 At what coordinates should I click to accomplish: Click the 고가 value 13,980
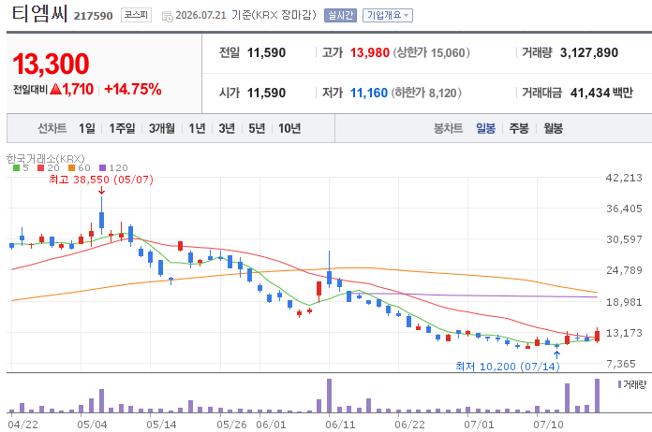(x=370, y=52)
